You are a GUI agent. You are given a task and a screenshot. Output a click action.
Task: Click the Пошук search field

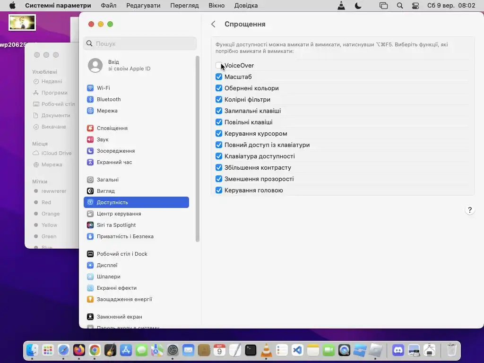[x=140, y=43]
